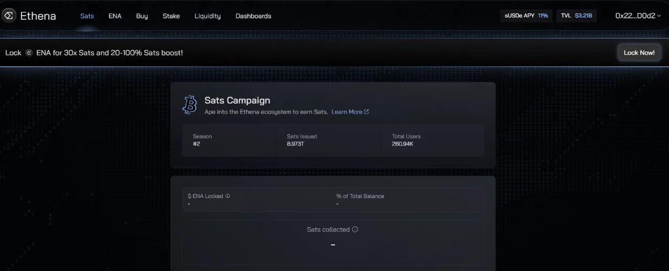Select the Sats Issued 8.973T stat

(x=328, y=140)
